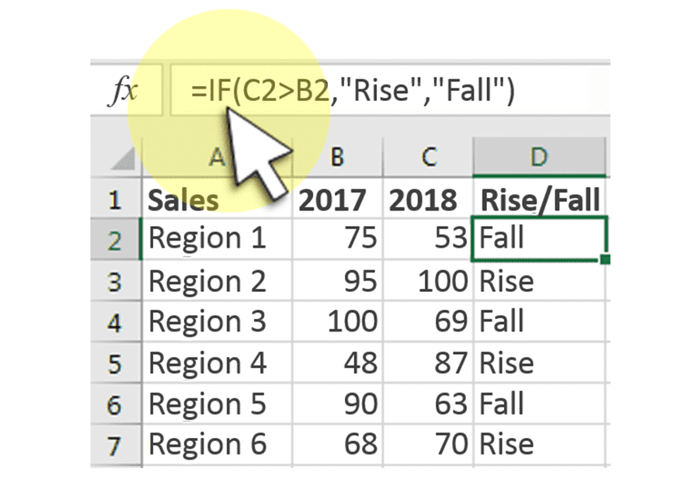The width and height of the screenshot is (699, 486).
Task: Select the 2018 header cell
Action: pos(428,200)
